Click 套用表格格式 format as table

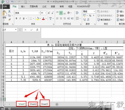coord(105,16)
